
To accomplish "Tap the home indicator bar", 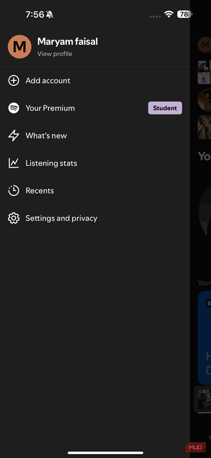I will click(105, 453).
